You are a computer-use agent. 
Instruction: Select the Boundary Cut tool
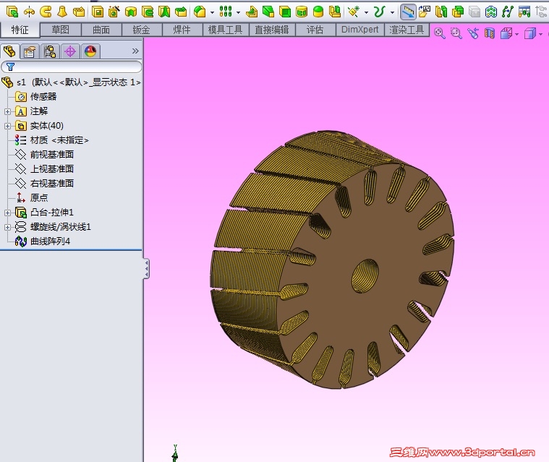coord(181,12)
